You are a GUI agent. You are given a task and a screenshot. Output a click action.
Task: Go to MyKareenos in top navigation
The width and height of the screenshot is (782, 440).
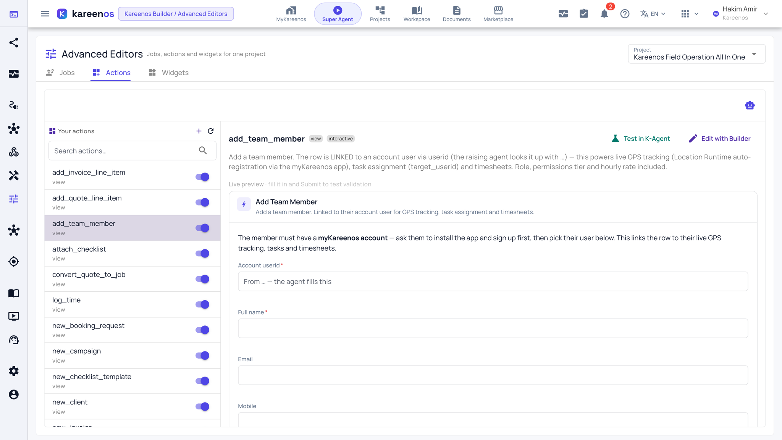tap(291, 14)
